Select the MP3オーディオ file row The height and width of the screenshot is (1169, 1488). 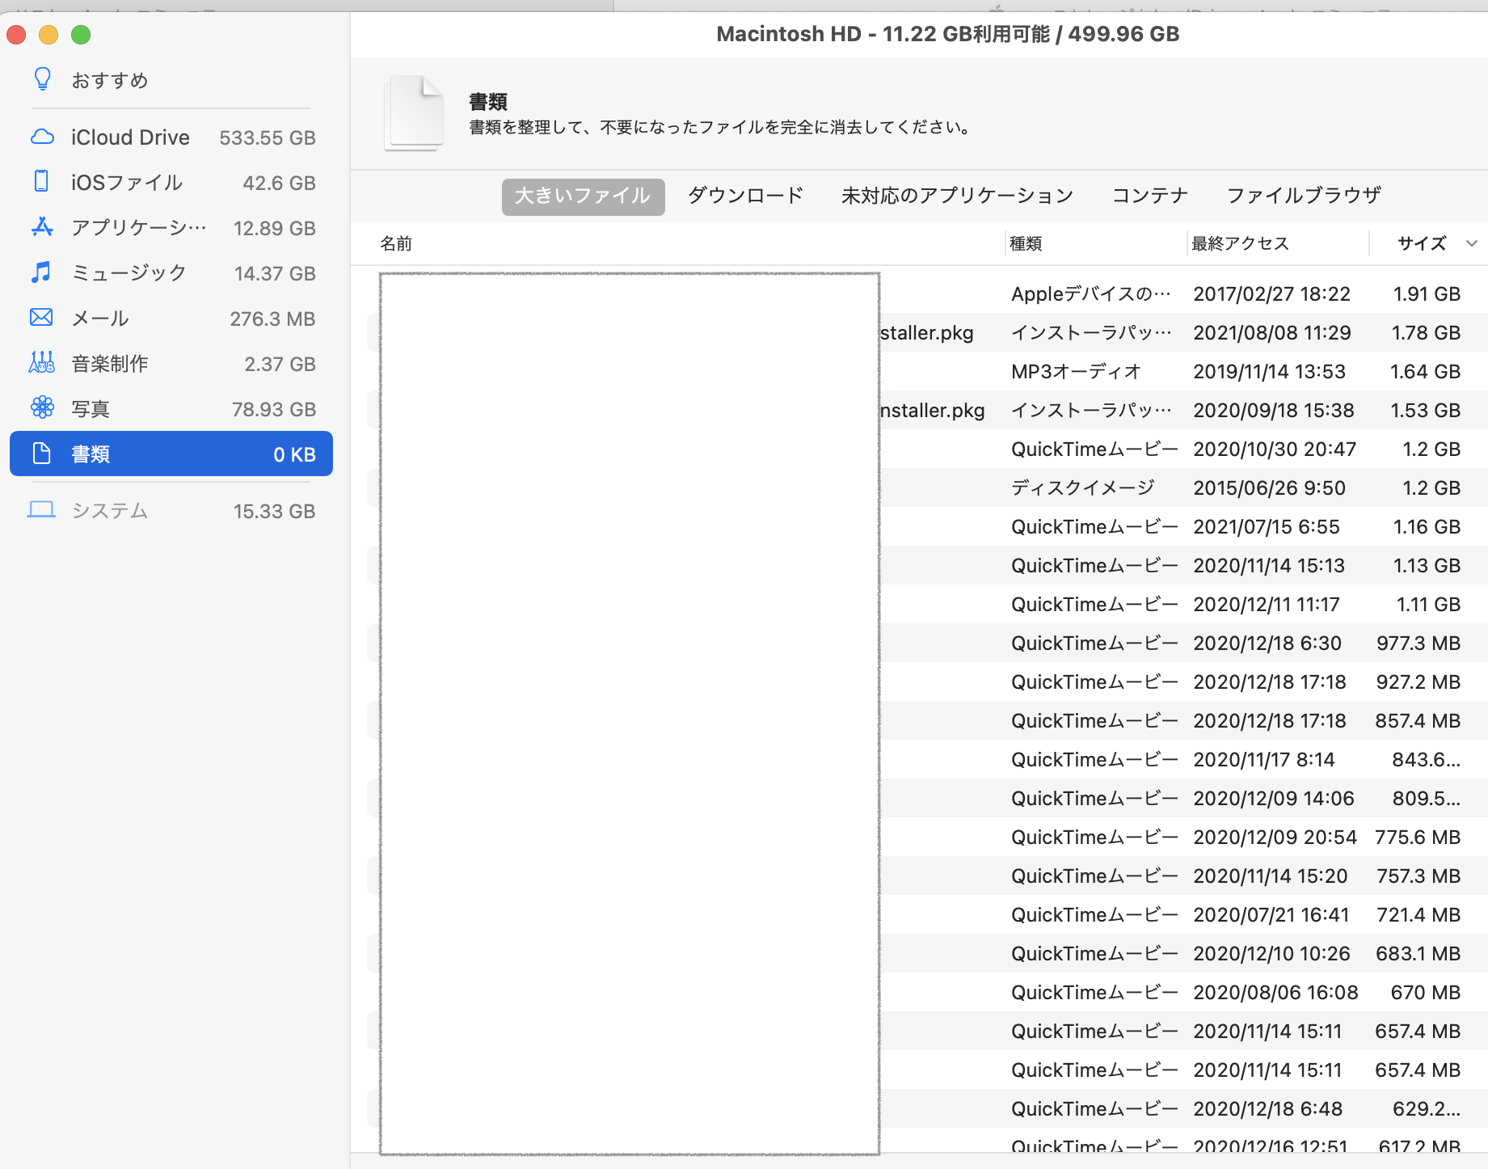(x=1075, y=372)
